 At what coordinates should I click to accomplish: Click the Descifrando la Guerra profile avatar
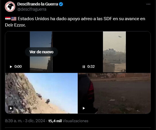click(x=10, y=7)
